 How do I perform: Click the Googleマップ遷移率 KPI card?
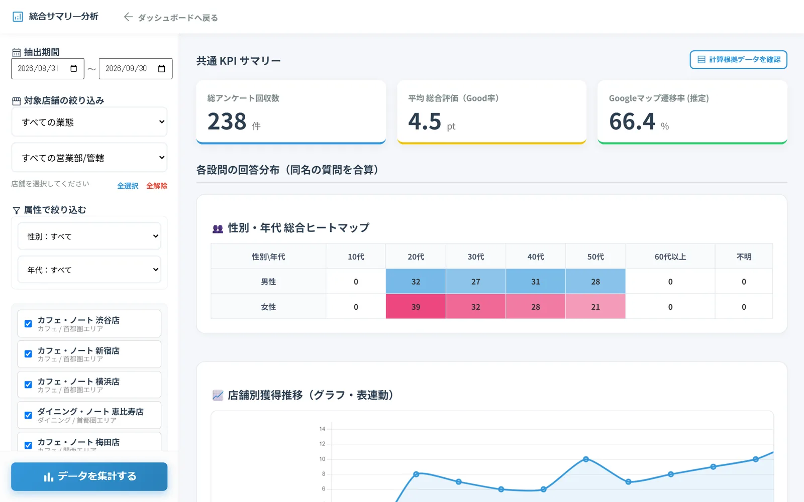tap(692, 112)
